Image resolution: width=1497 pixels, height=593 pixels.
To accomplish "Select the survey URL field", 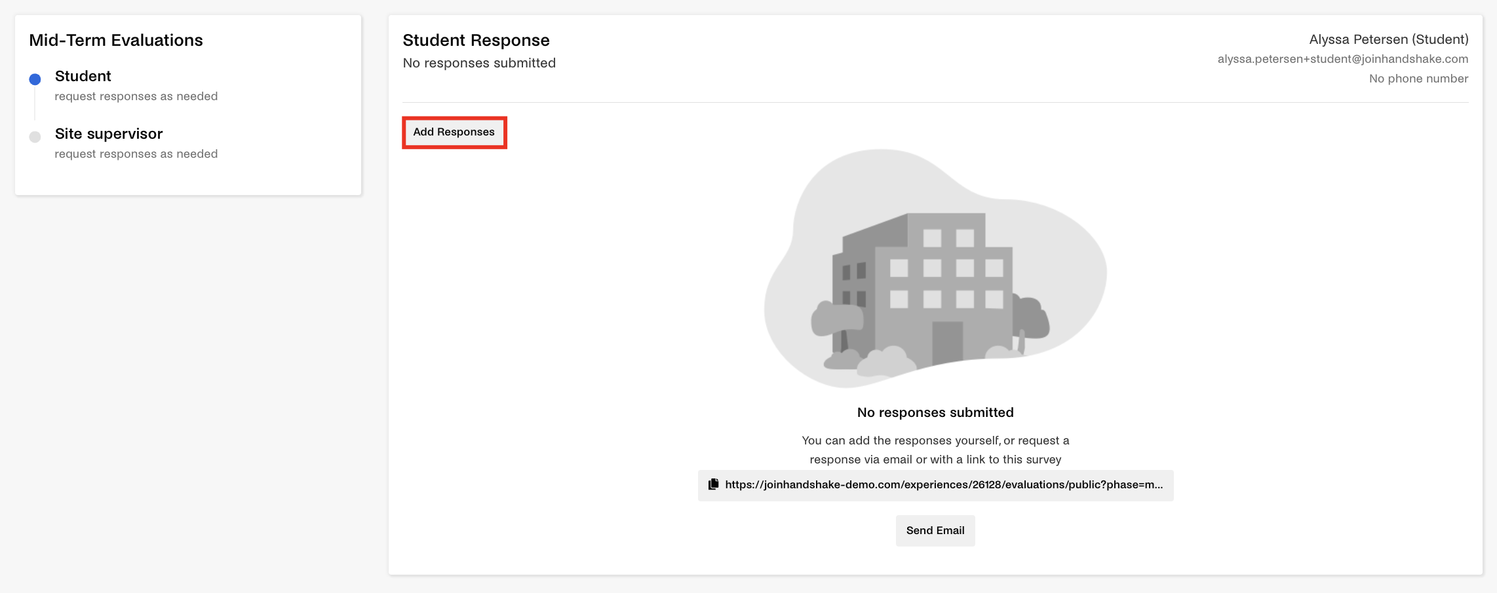I will [935, 485].
